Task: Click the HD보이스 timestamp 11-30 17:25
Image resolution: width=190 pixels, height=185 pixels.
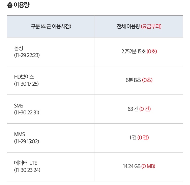Action: click(26, 84)
